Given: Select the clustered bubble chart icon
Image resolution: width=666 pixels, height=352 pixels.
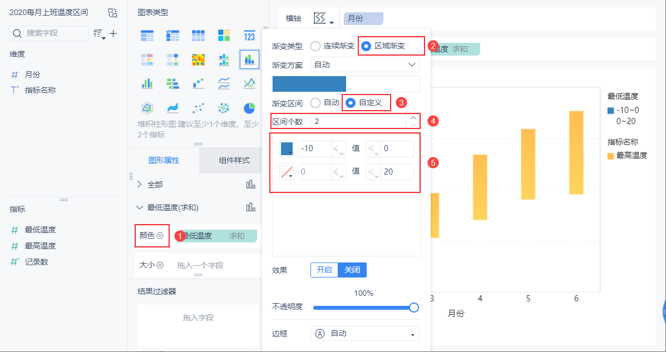Looking at the screenshot, I should pyautogui.click(x=224, y=108).
